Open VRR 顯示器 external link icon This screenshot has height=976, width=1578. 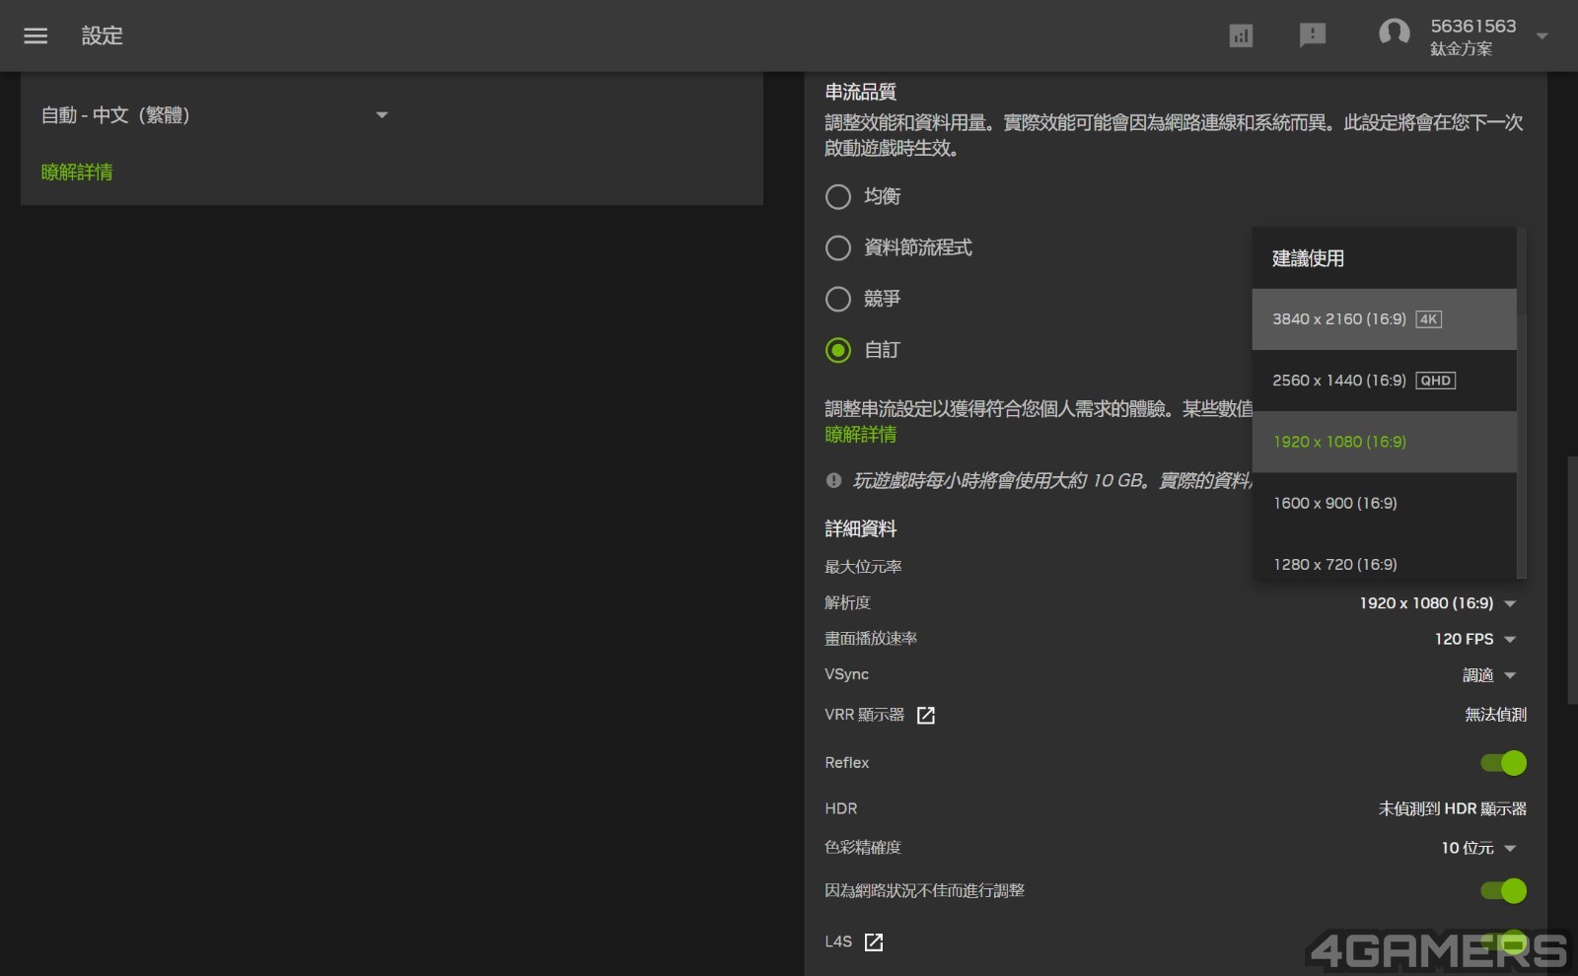(x=925, y=716)
